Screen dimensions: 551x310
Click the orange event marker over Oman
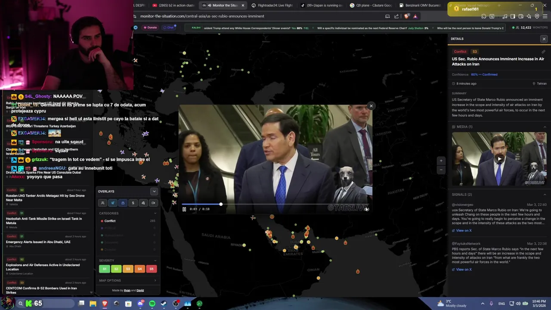pyautogui.click(x=319, y=278)
